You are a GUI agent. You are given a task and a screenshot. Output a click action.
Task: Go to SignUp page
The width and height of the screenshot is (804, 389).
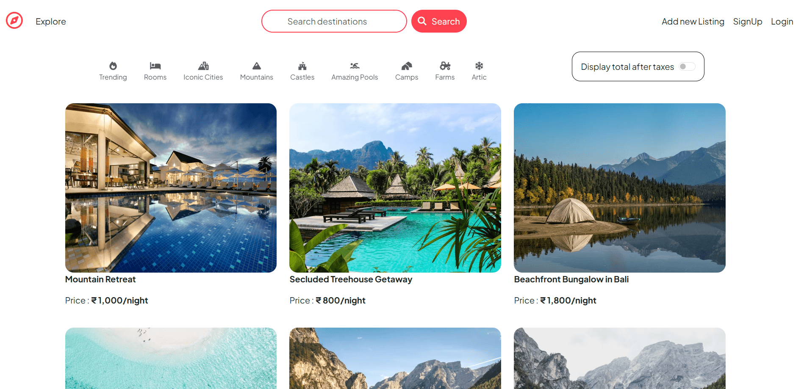click(748, 22)
